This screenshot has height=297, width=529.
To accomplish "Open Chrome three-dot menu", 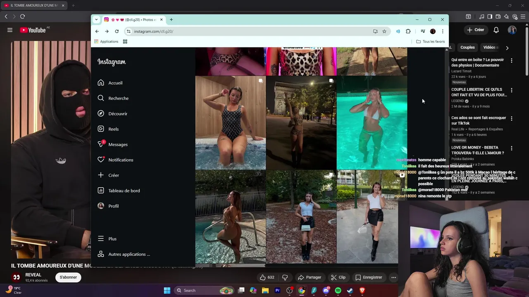I will (x=443, y=31).
